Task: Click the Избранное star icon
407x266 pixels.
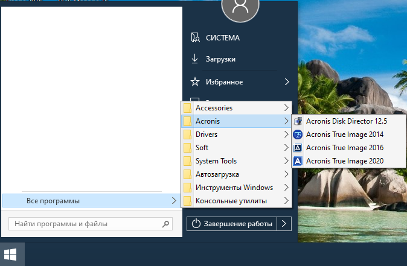Action: pyautogui.click(x=195, y=81)
